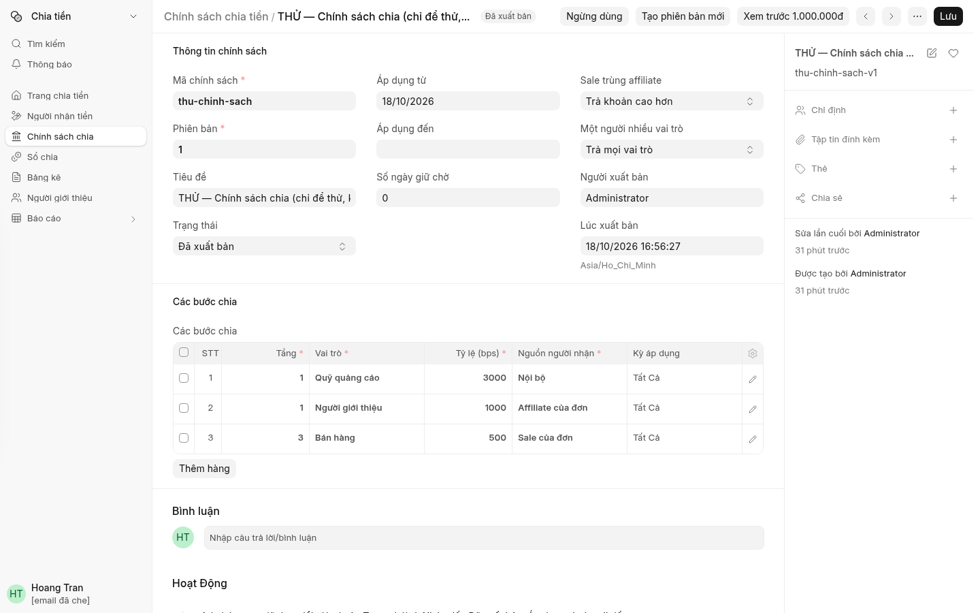Click the Chia tiền app logo icon

[16, 16]
